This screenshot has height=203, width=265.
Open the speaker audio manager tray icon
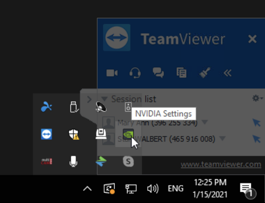point(128,107)
